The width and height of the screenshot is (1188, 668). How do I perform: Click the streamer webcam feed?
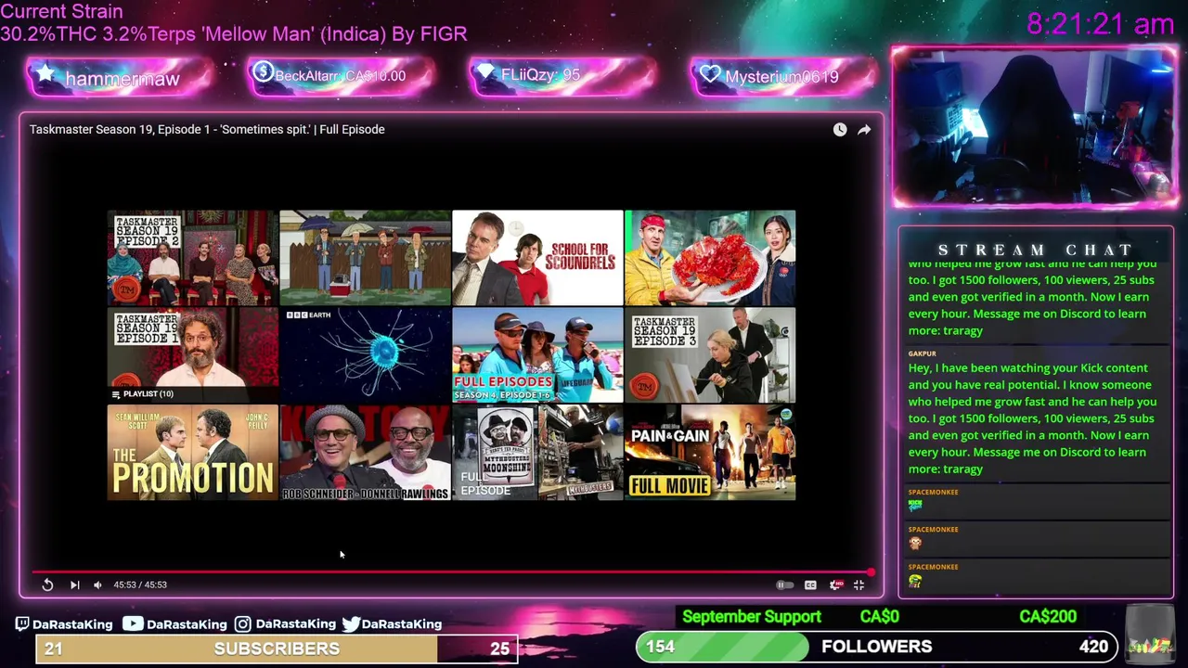[1034, 126]
